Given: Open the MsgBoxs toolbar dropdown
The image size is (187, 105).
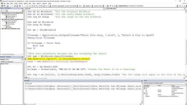Looking at the screenshot, I should coord(88,6).
